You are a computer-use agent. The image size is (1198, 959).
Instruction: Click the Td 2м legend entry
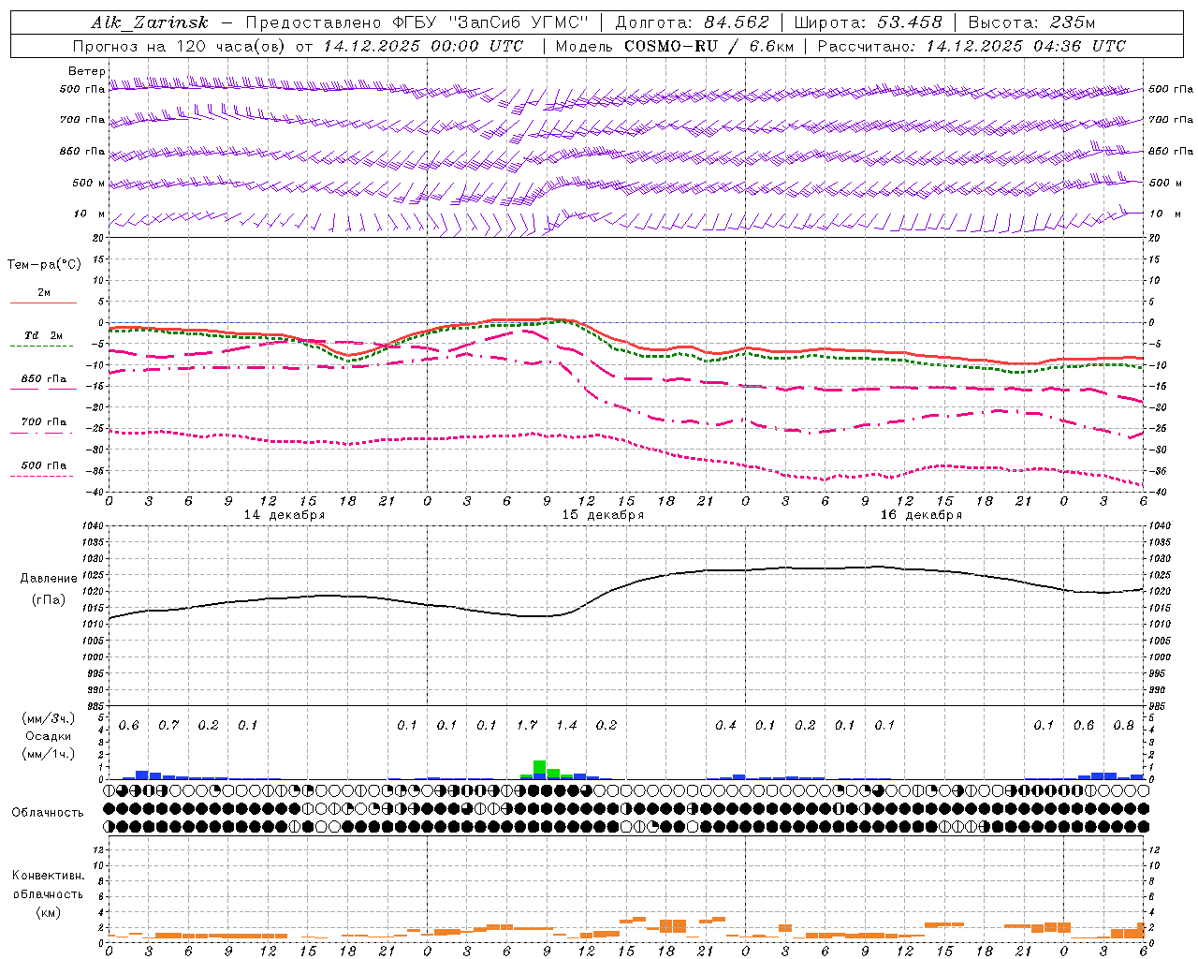click(43, 335)
